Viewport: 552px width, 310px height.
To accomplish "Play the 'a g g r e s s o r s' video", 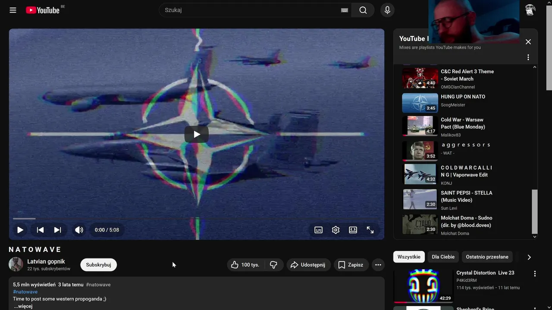I will pyautogui.click(x=465, y=145).
